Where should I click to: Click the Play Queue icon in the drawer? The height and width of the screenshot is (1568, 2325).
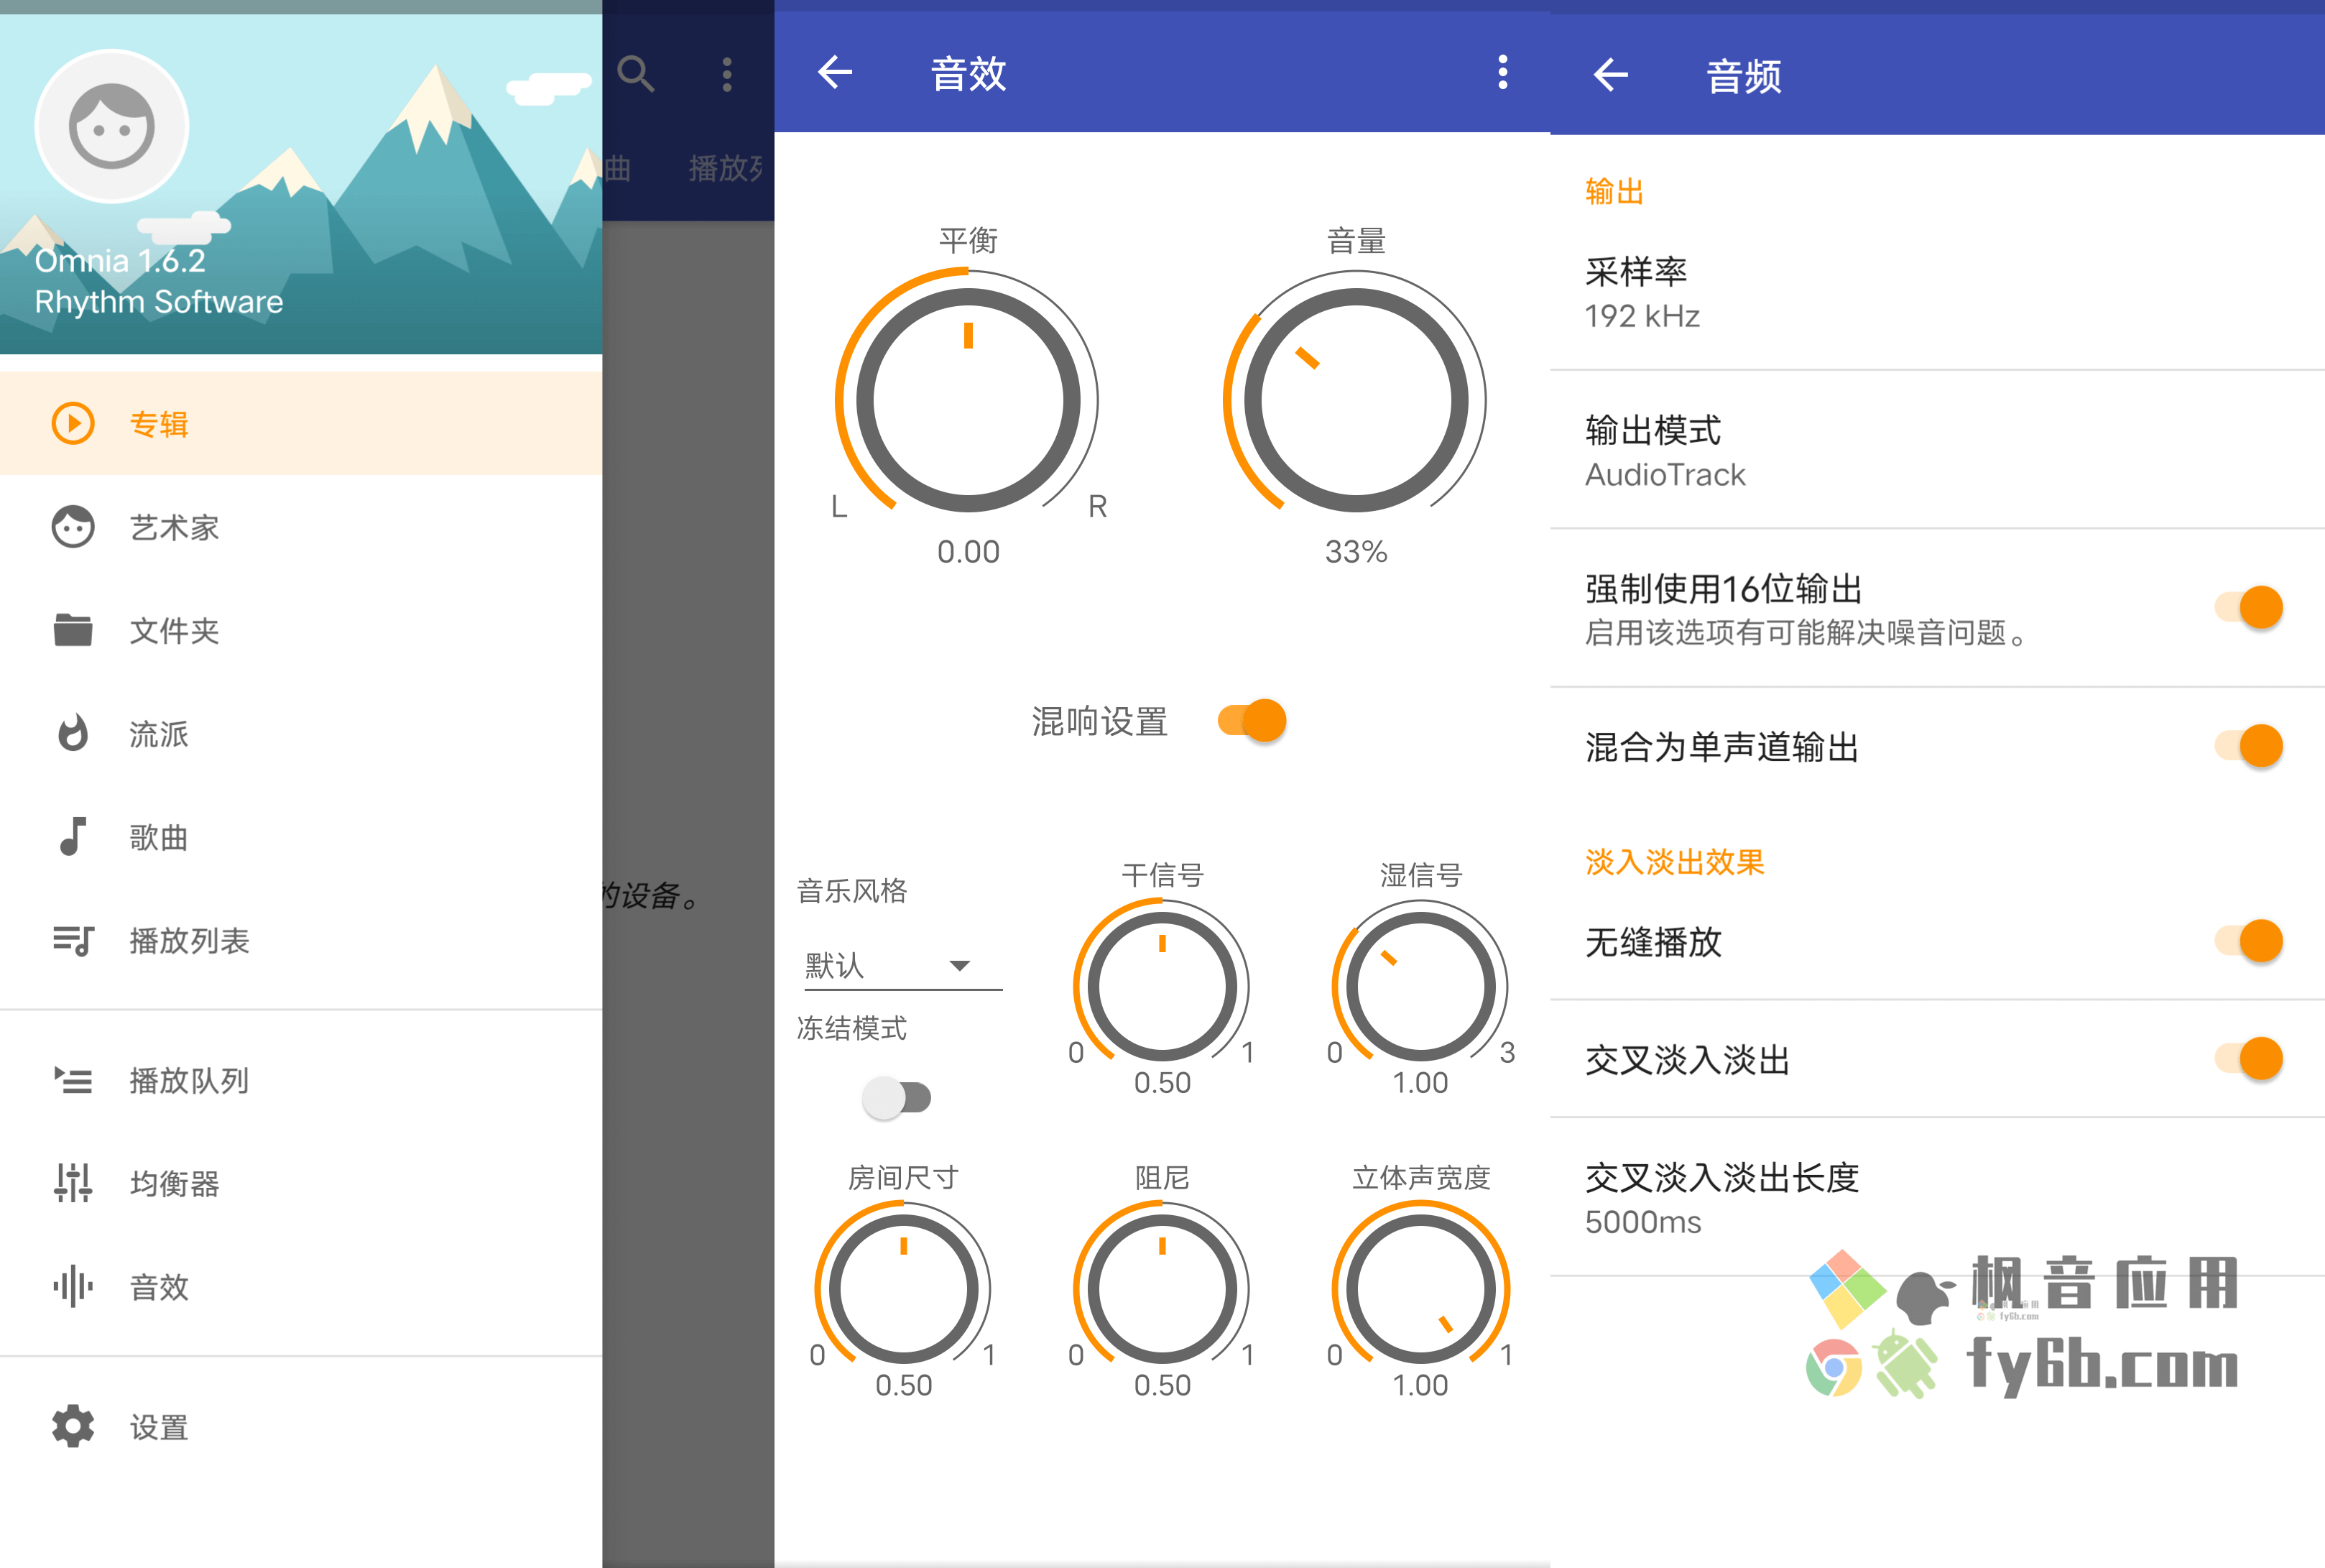[x=73, y=1080]
